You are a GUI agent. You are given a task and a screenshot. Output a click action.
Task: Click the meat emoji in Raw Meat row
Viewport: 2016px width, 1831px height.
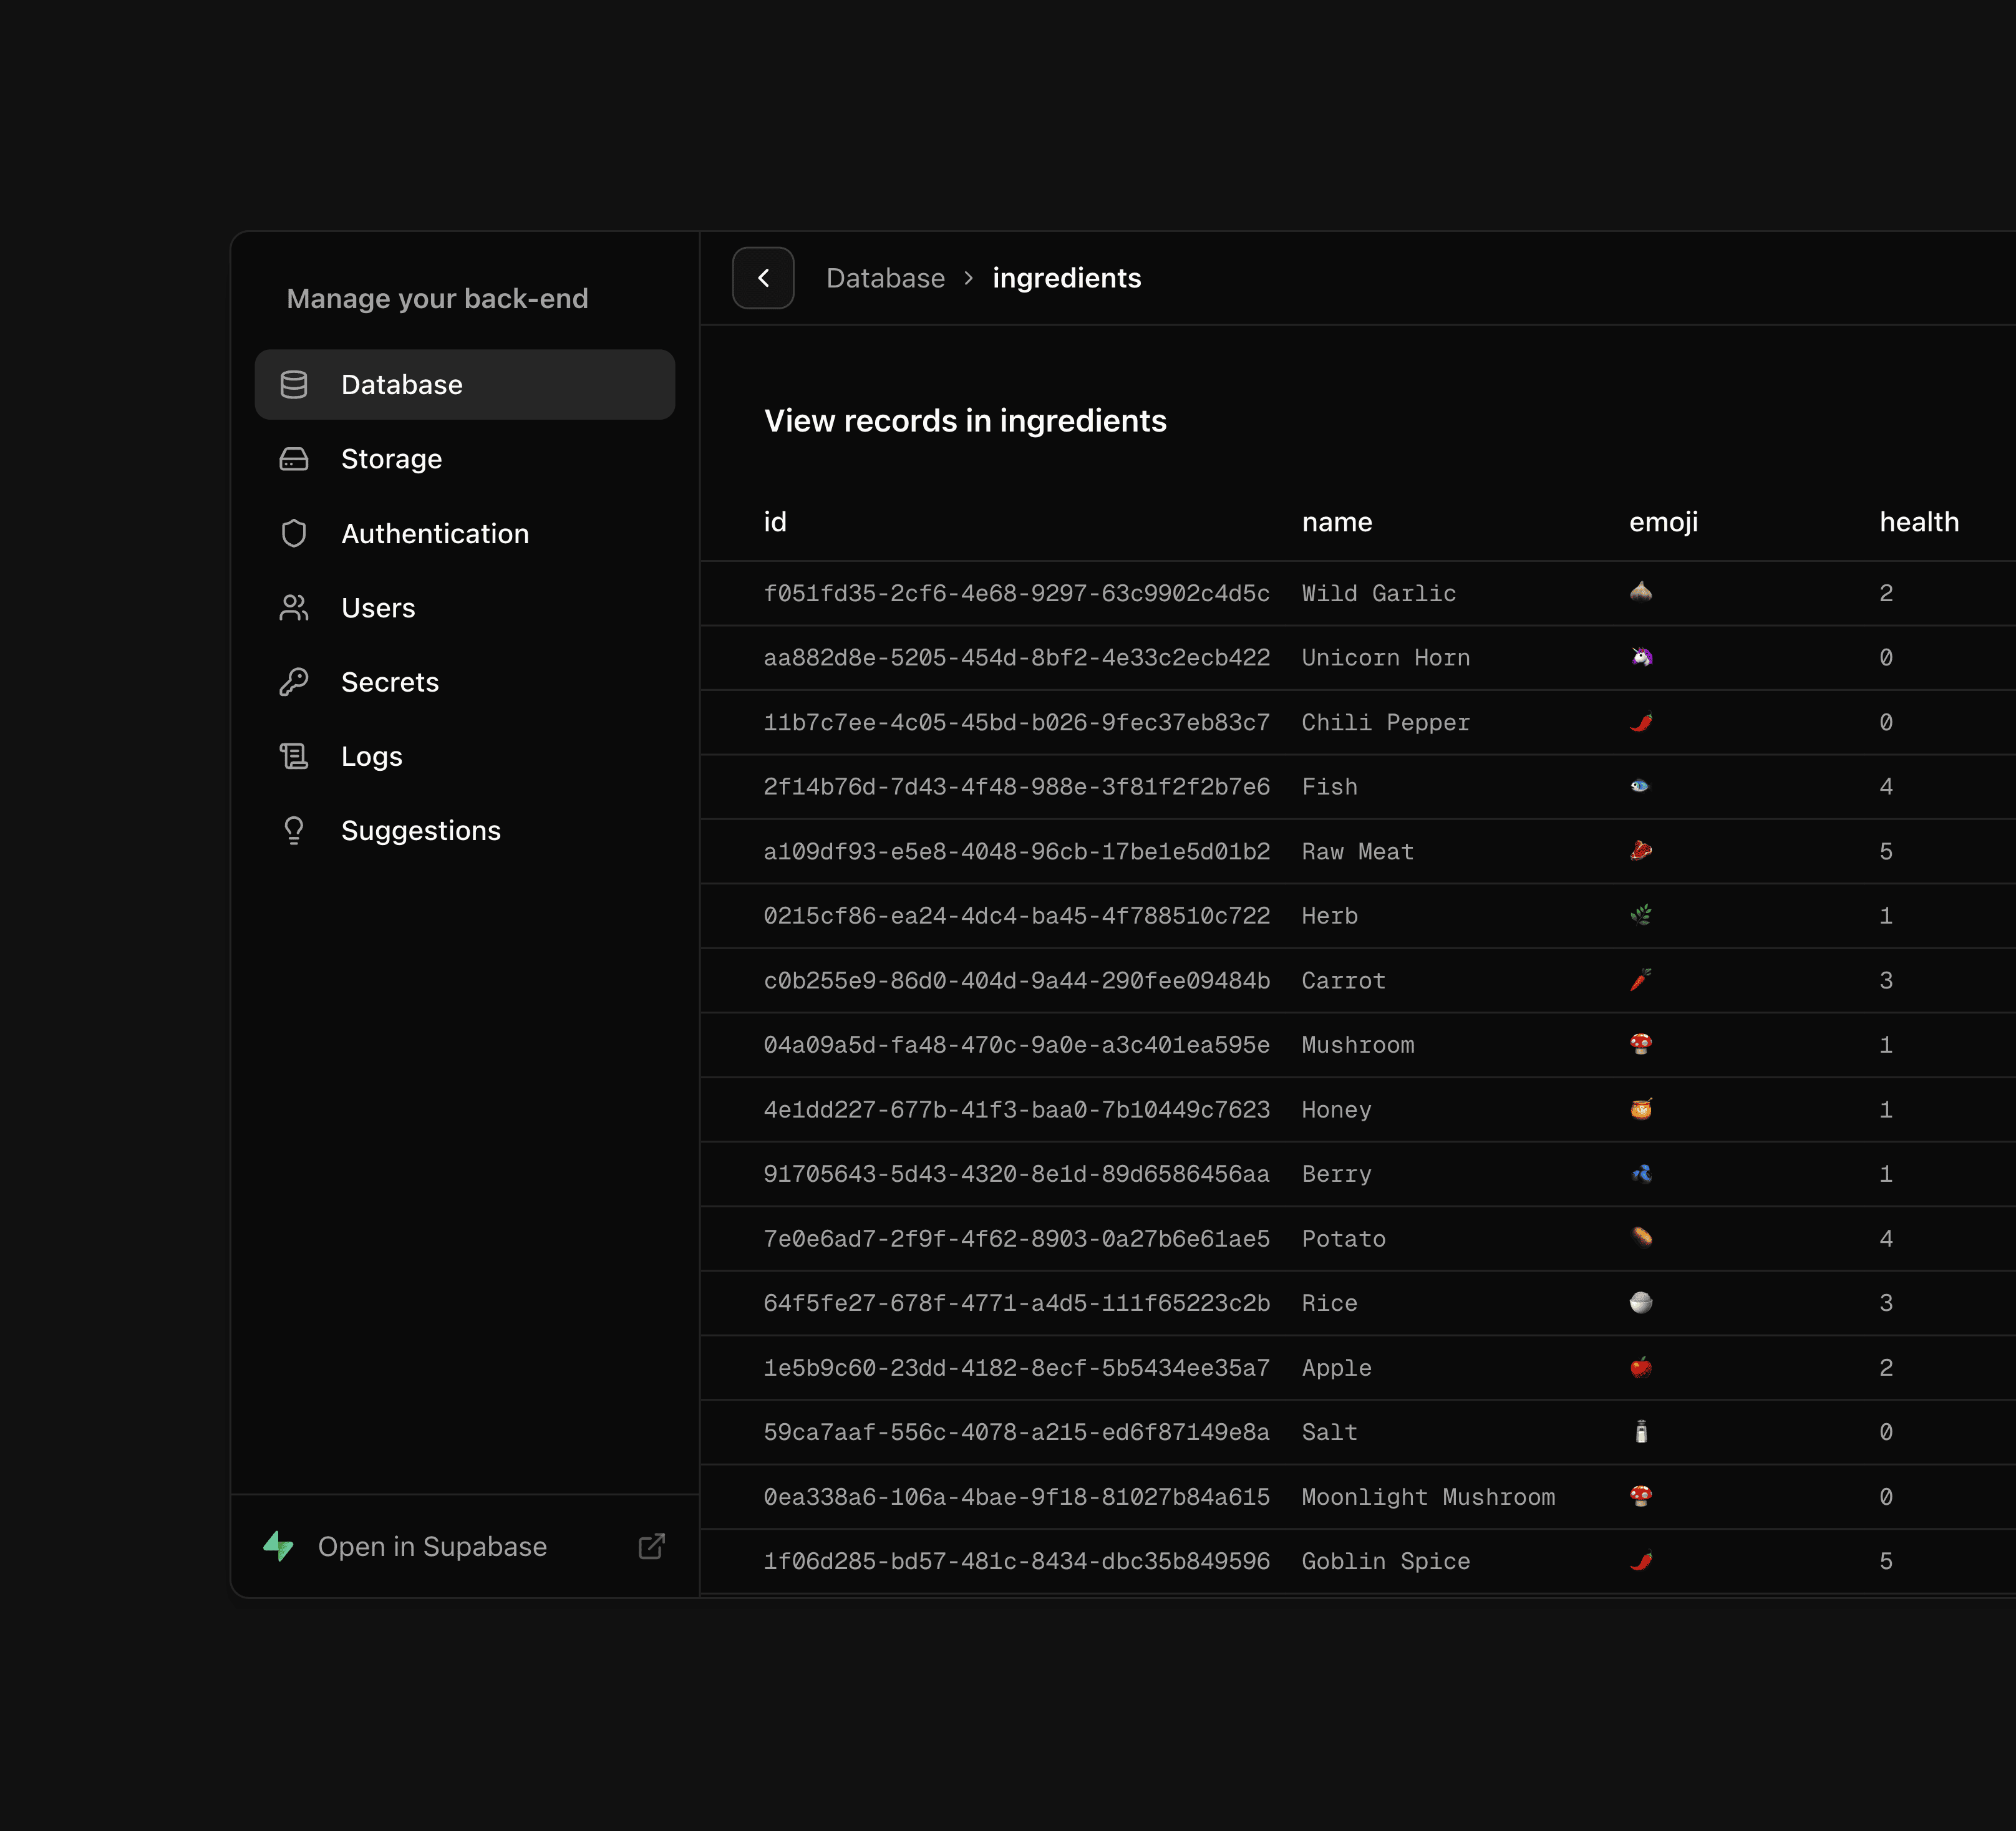[1641, 851]
